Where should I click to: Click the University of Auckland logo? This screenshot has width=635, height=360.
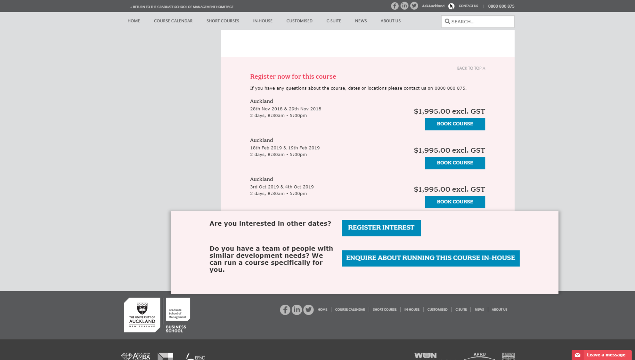142,315
